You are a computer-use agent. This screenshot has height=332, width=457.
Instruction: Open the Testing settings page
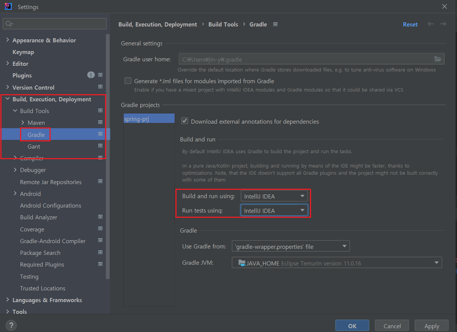coord(29,276)
